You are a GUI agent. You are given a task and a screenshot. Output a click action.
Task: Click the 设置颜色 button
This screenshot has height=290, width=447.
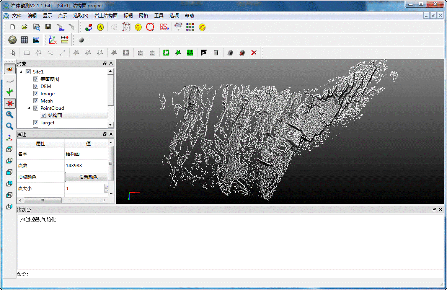click(x=88, y=177)
